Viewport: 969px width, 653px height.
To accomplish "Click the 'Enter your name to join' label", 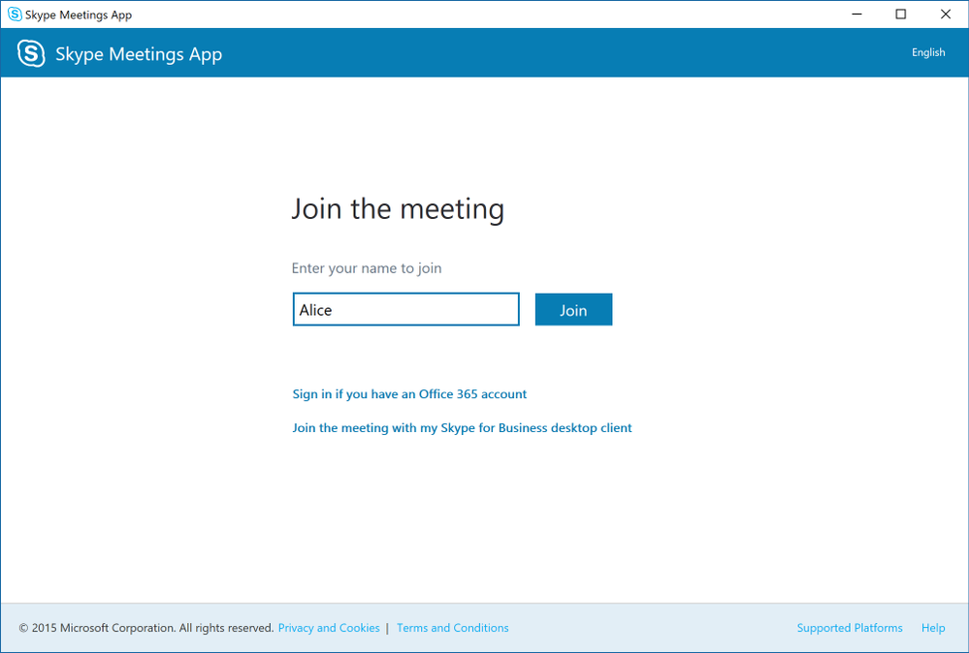I will (x=367, y=268).
